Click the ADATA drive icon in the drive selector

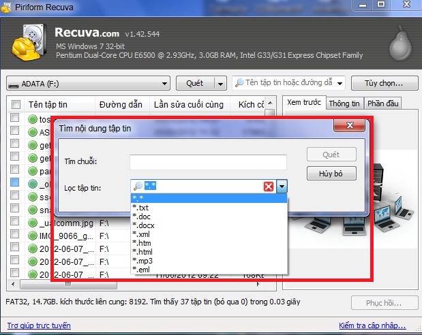[14, 84]
